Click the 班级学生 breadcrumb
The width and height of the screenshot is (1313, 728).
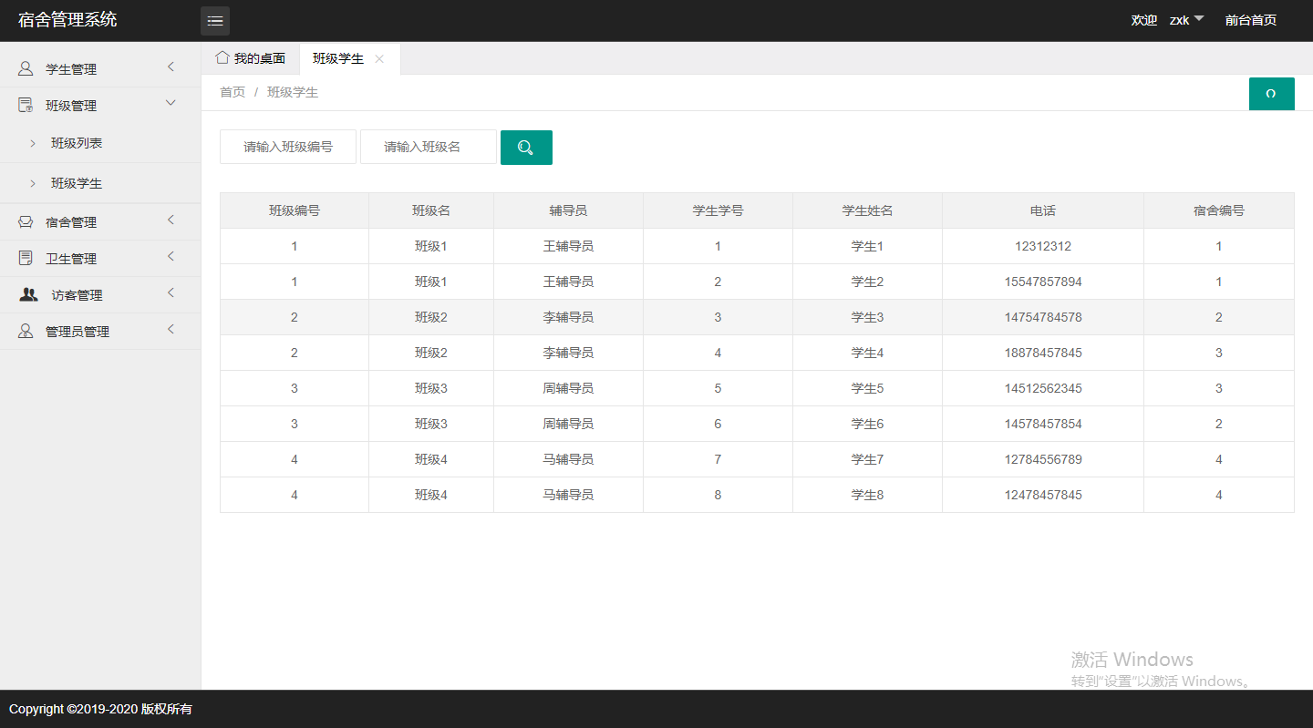click(x=293, y=92)
